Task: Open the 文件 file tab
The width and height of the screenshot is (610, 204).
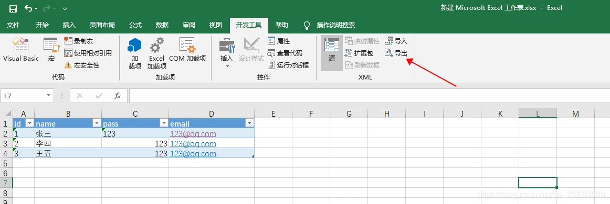Action: point(13,25)
